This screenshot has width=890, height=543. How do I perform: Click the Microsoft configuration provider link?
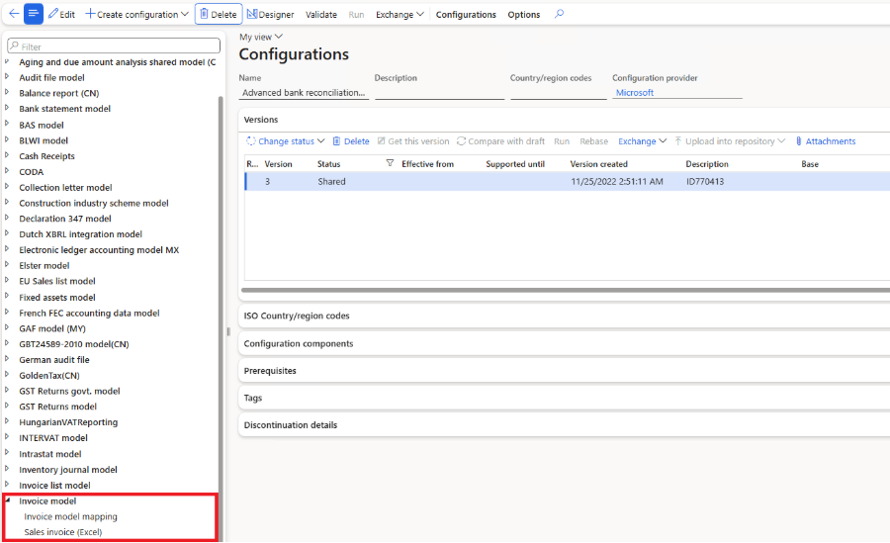point(634,93)
